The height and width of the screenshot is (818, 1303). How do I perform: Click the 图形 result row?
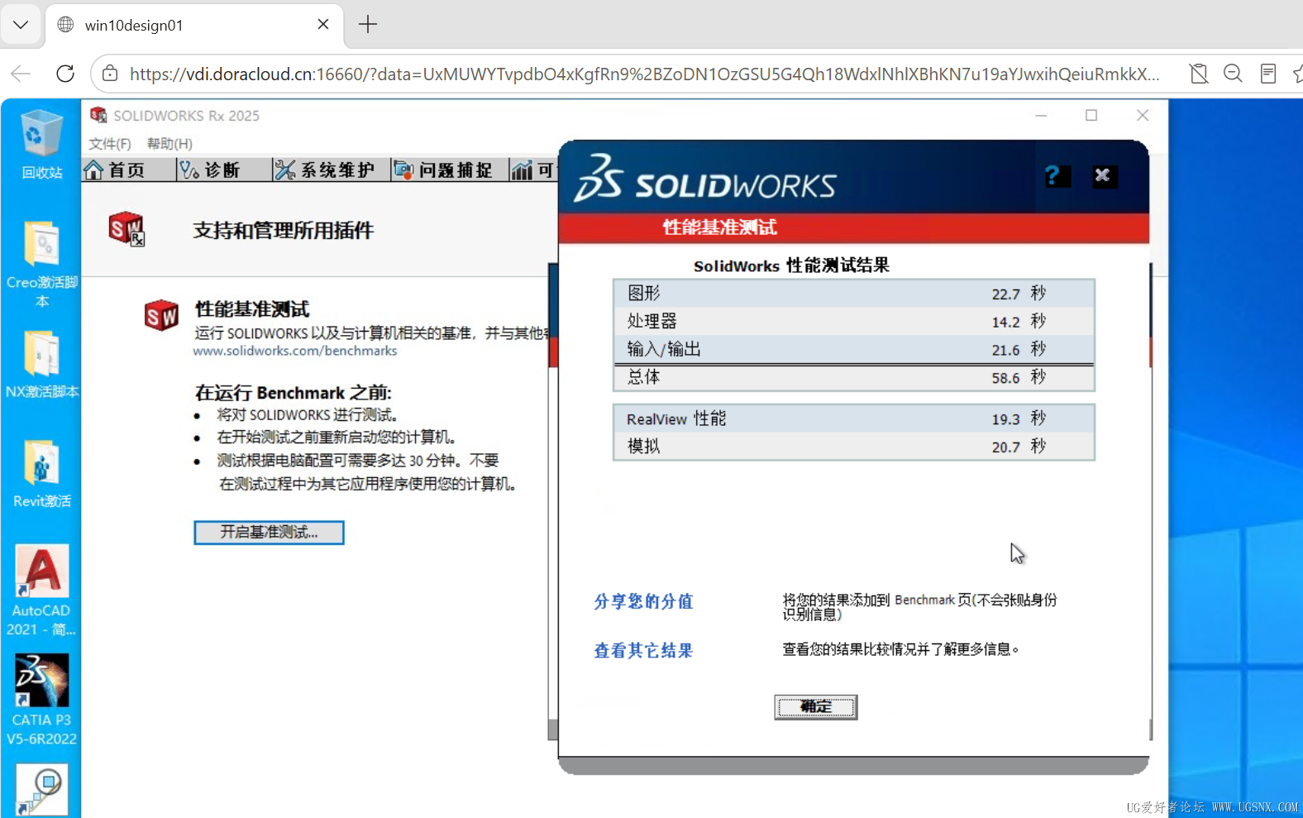[x=854, y=294]
